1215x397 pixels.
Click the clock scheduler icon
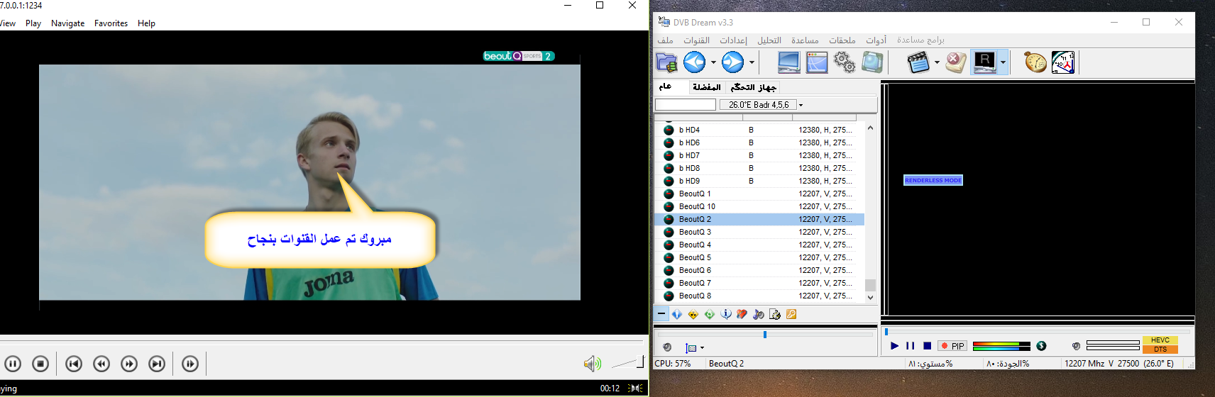[1062, 63]
